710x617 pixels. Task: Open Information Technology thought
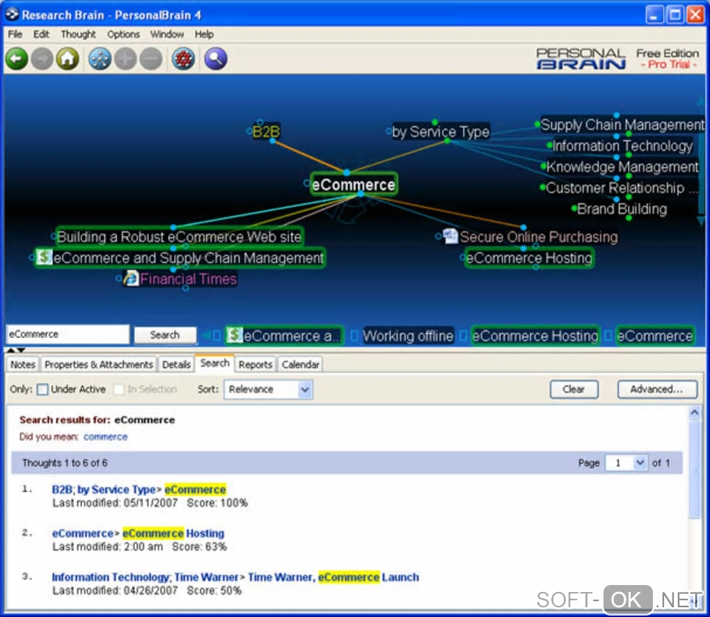[x=622, y=145]
